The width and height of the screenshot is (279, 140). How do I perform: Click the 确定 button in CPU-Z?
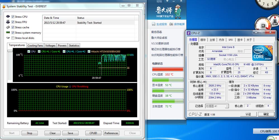click(266, 114)
